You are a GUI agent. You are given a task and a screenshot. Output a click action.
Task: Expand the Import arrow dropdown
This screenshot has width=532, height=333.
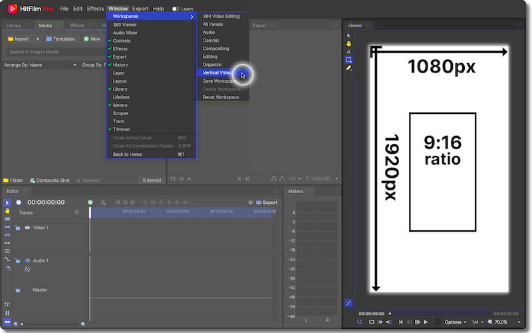[38, 39]
